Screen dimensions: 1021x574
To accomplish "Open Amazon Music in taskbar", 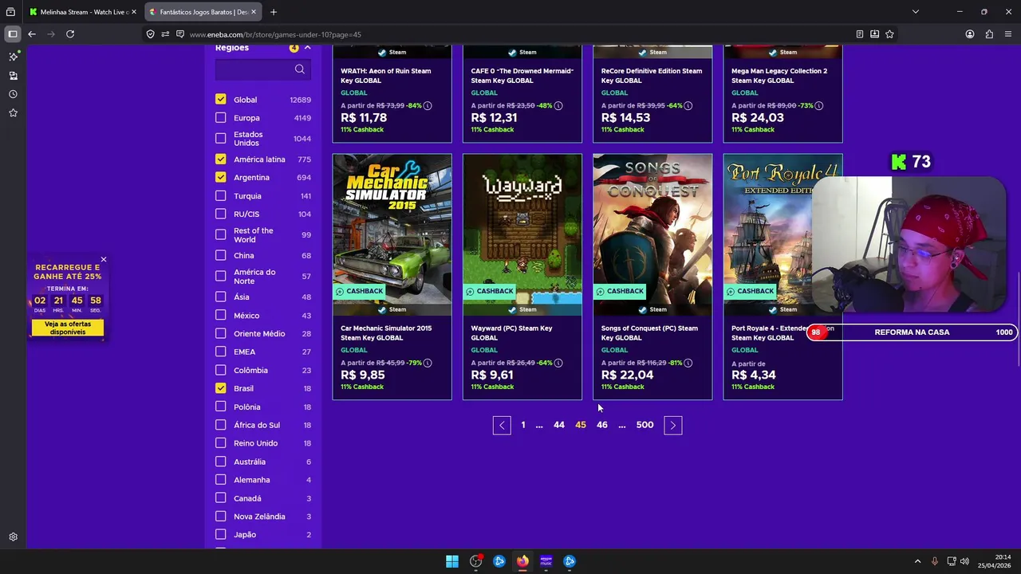I will click(x=546, y=561).
